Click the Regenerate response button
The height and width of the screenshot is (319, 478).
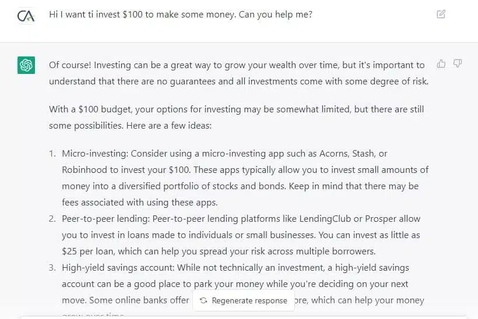point(244,300)
